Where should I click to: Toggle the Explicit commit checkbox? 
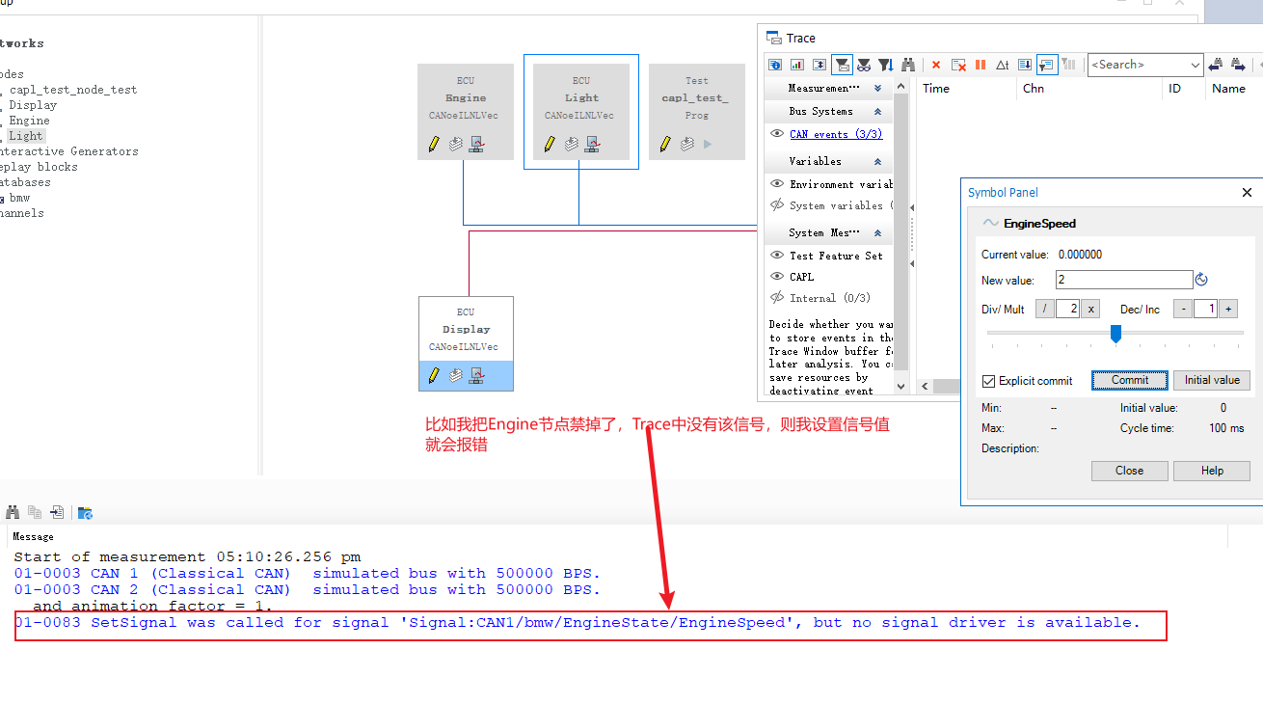pos(987,380)
